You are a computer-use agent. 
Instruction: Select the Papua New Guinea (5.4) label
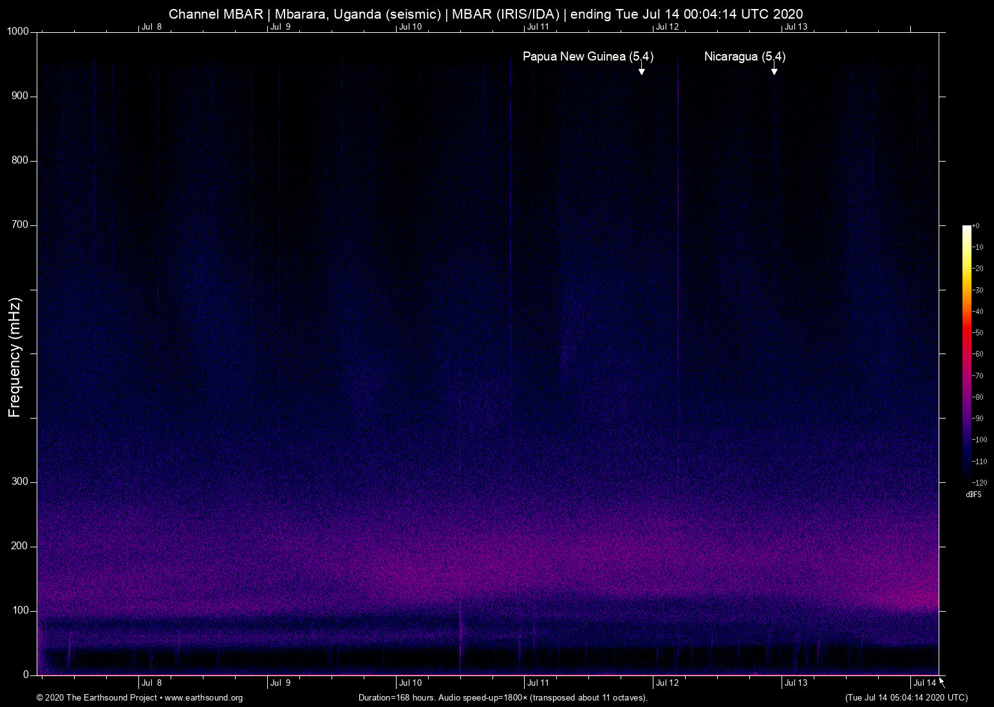click(588, 57)
